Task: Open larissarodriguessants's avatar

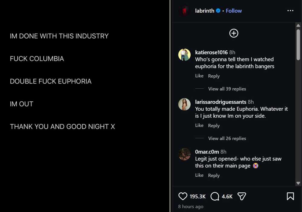Action: [x=184, y=104]
